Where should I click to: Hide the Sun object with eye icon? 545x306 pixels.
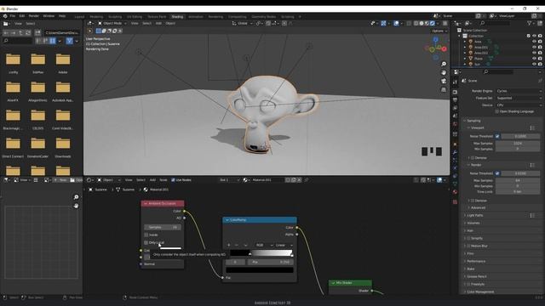(x=534, y=65)
